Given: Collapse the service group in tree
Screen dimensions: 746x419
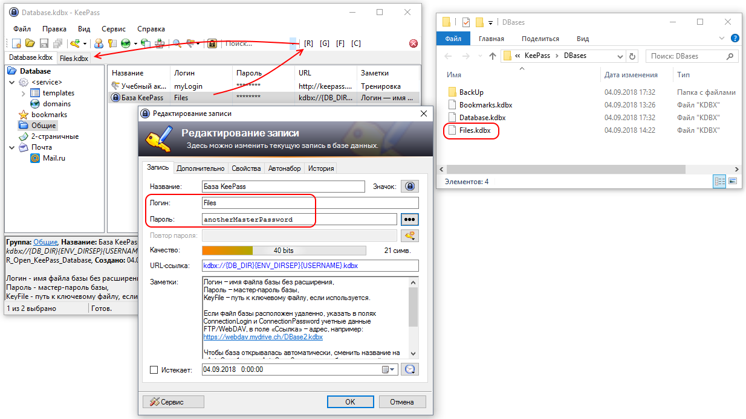Looking at the screenshot, I should 12,82.
